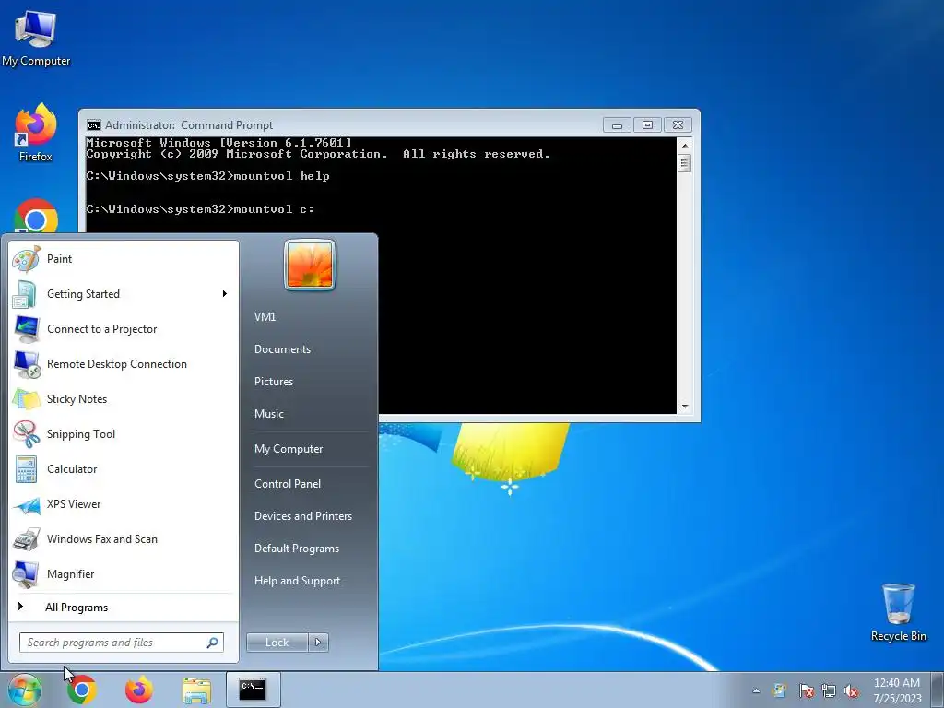Click the user account picture
Screen dimensions: 944x708
pos(310,265)
